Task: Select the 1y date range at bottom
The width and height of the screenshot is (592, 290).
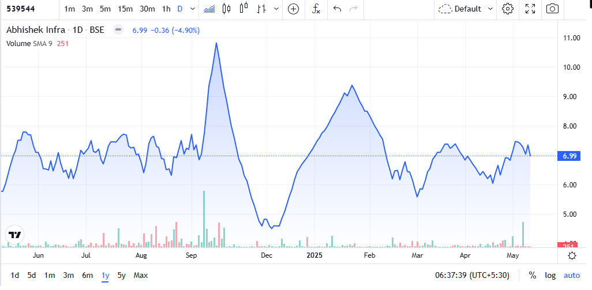Action: pyautogui.click(x=106, y=276)
